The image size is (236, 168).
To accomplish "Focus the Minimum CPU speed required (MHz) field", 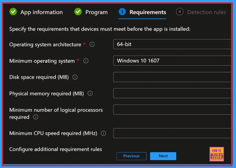I will point(172,133).
